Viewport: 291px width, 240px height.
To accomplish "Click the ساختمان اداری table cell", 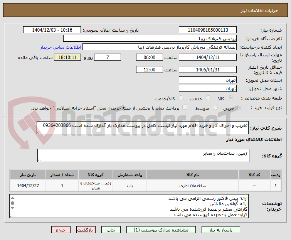I will coord(193,186).
